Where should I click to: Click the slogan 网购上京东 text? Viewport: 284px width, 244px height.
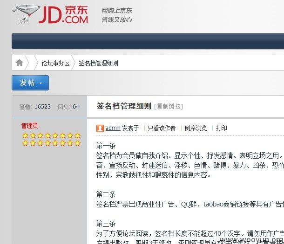tap(117, 11)
